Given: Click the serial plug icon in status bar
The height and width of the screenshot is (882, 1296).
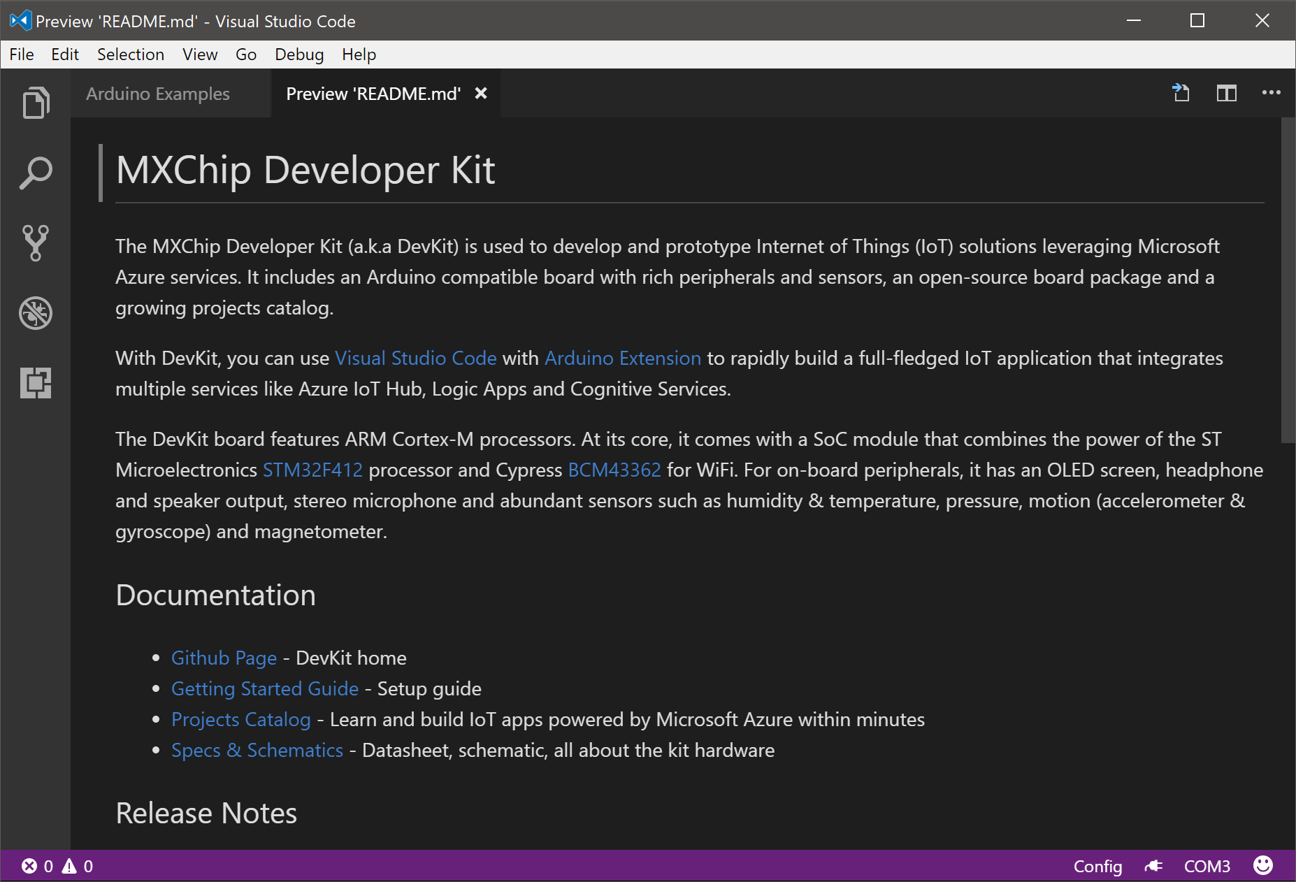Looking at the screenshot, I should tap(1153, 866).
